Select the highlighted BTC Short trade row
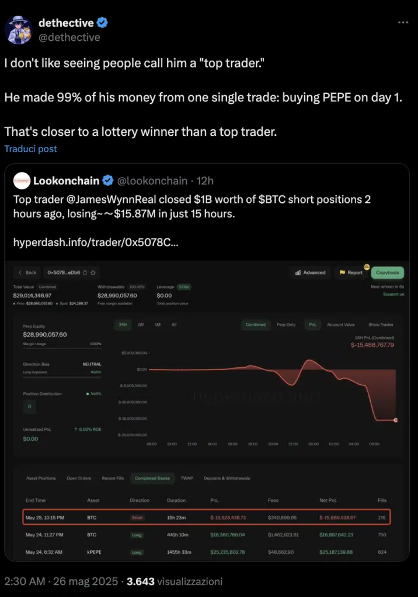This screenshot has width=418, height=597. pyautogui.click(x=206, y=518)
